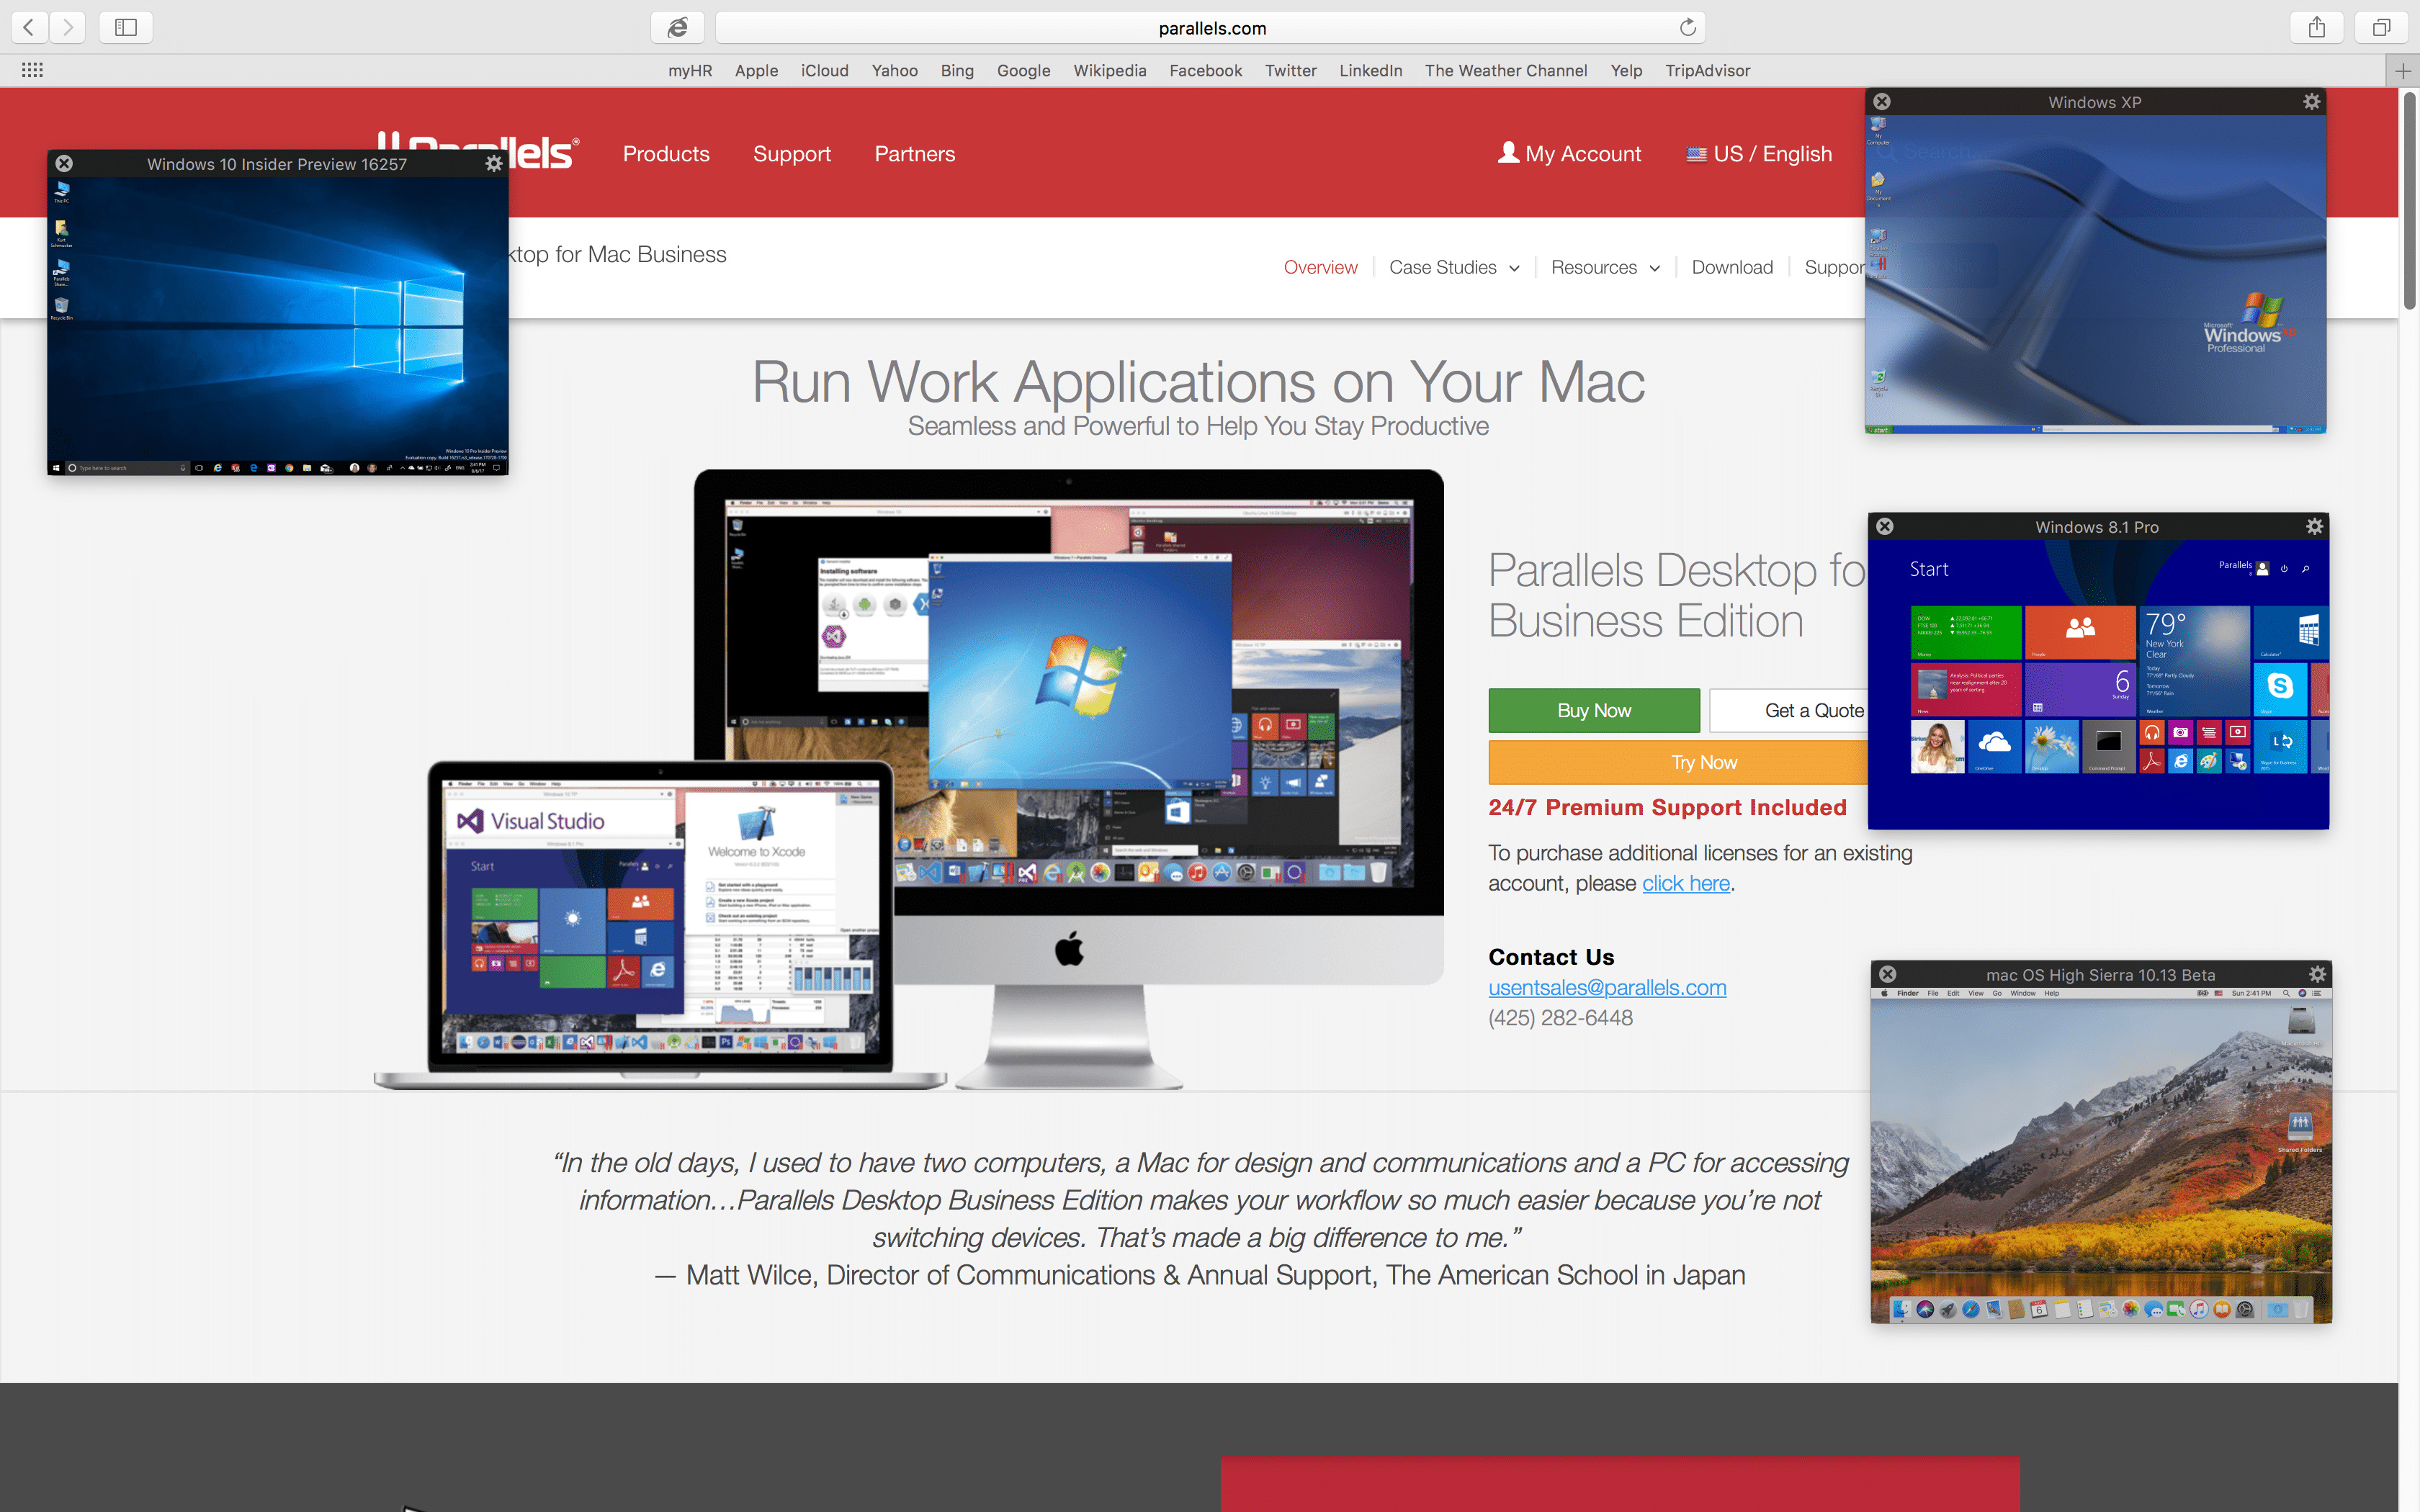
Task: Expand the Resources dropdown
Action: [x=1604, y=267]
